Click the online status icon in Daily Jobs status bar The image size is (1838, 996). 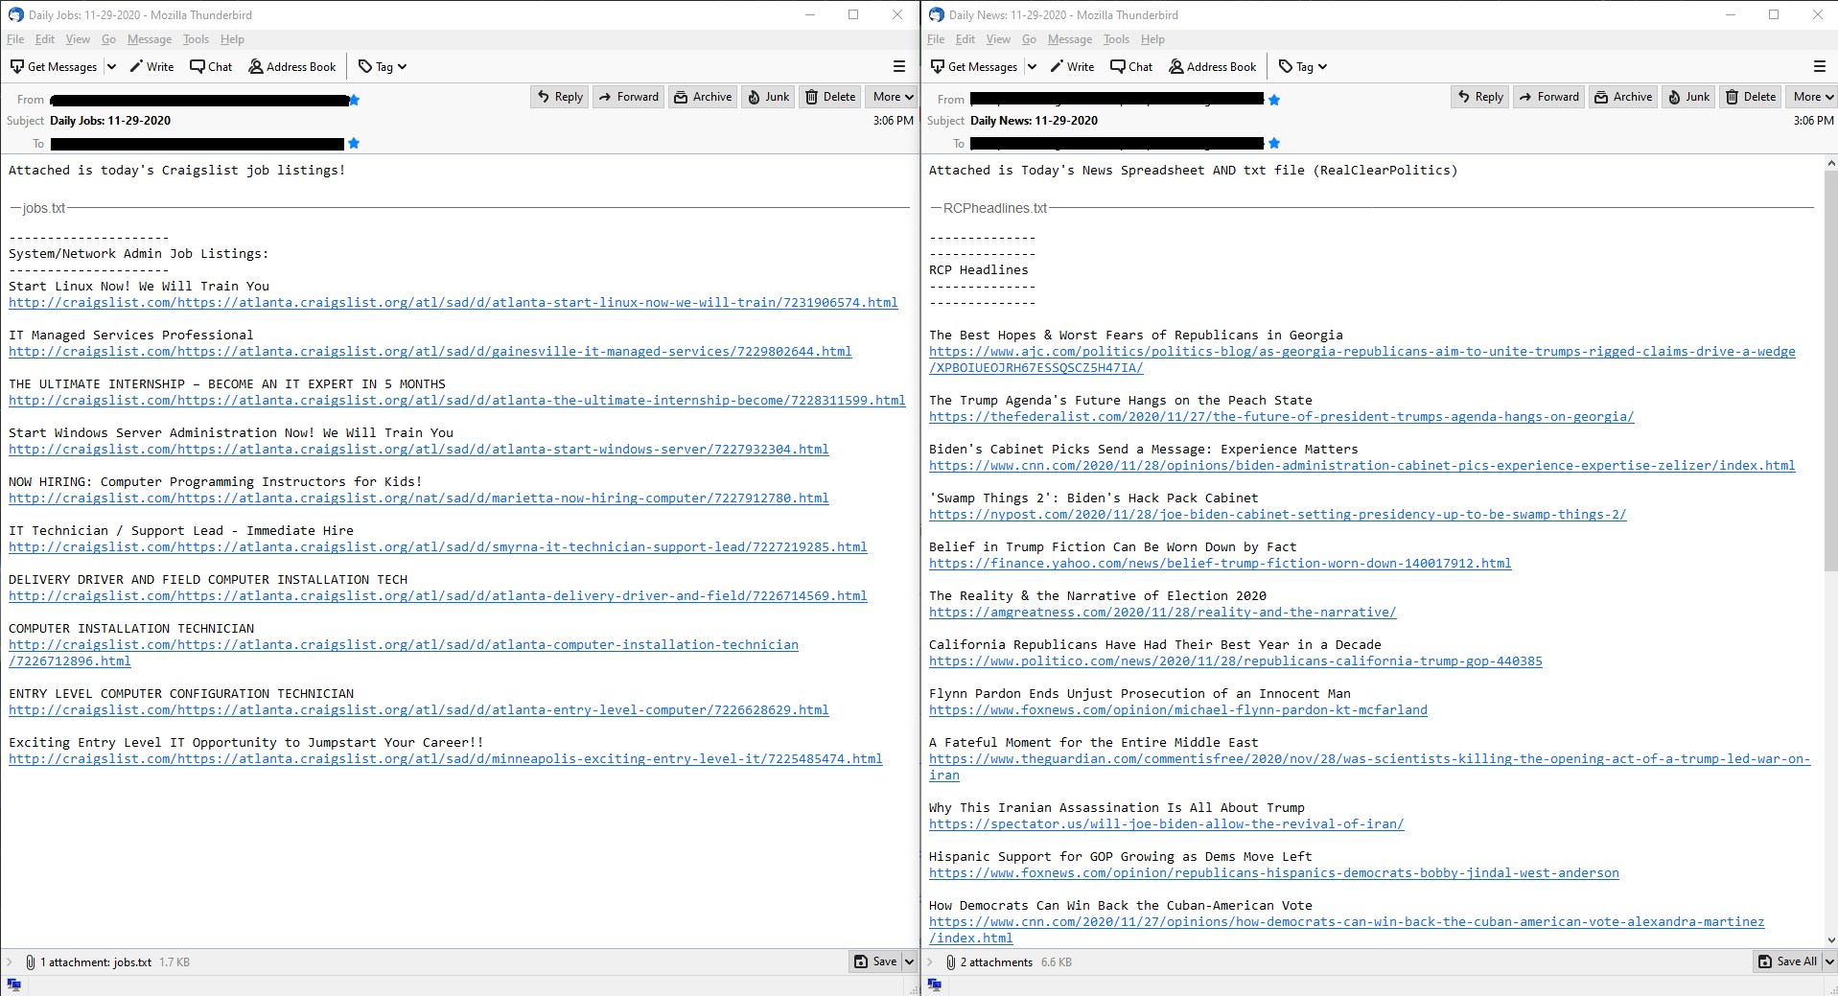(13, 984)
